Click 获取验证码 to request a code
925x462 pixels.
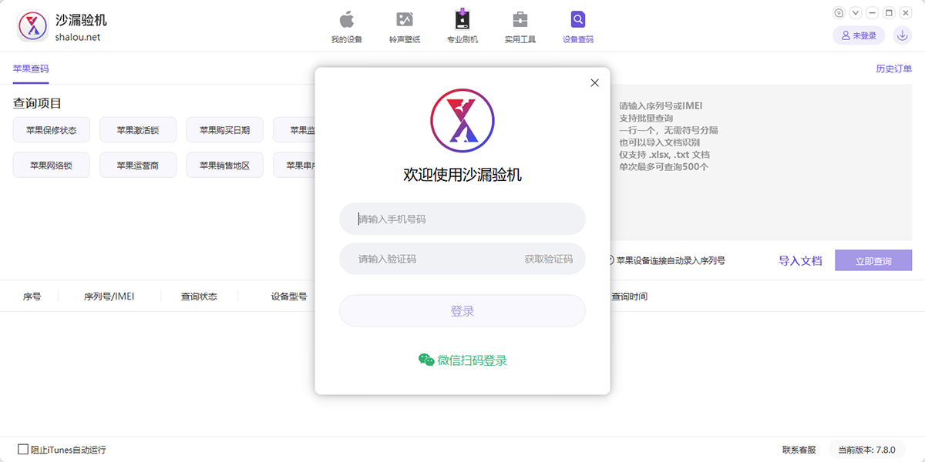pyautogui.click(x=549, y=259)
